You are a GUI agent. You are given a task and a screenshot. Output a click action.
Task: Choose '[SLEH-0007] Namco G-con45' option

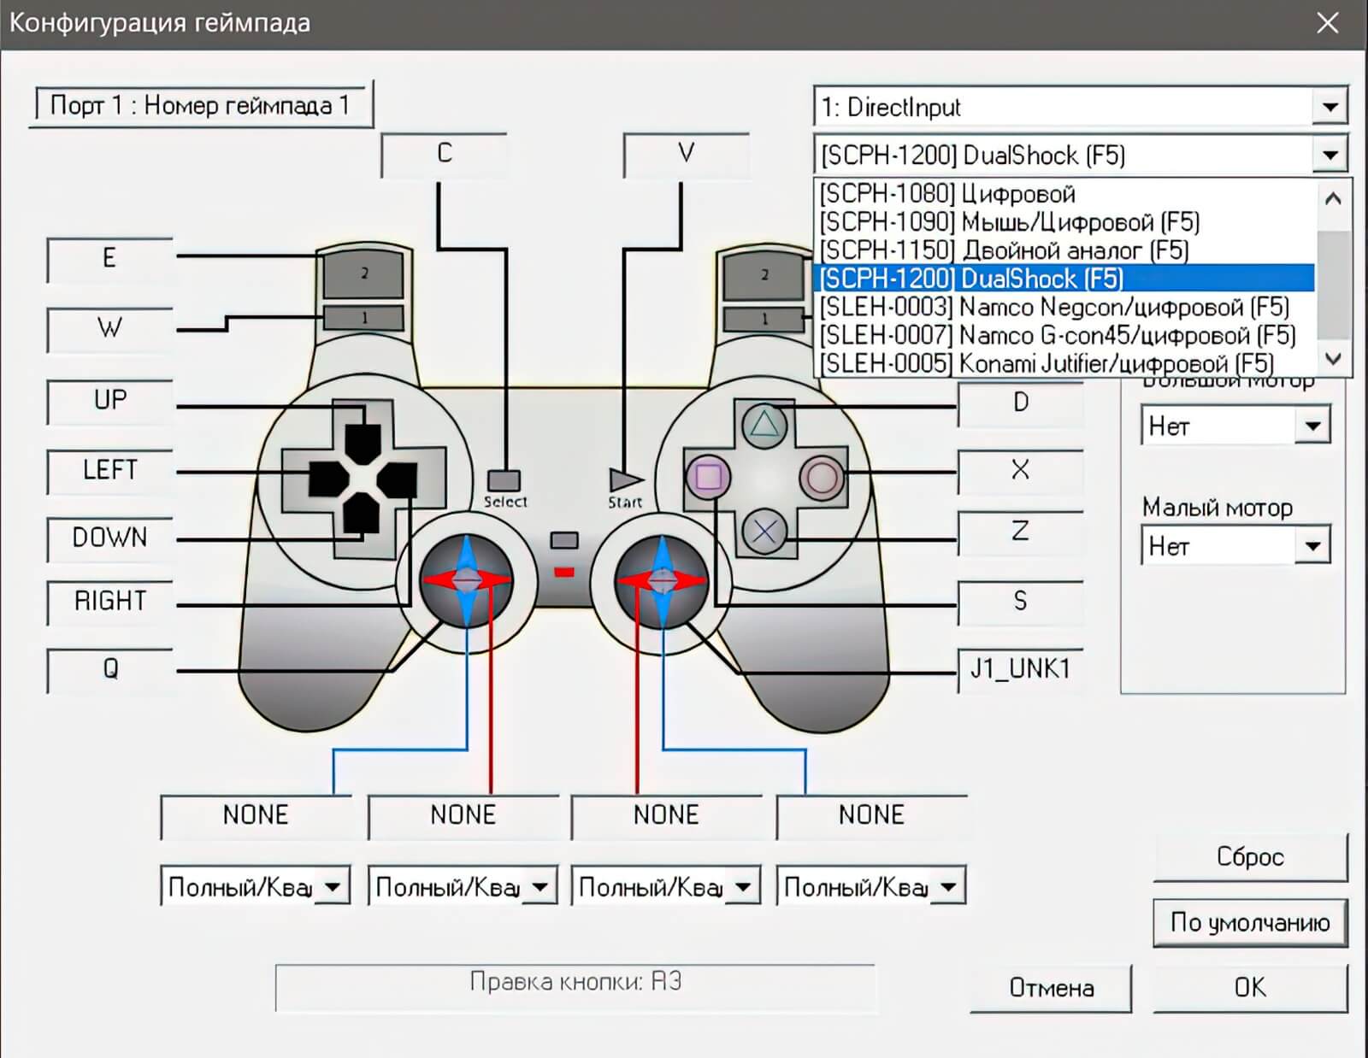tap(1064, 335)
